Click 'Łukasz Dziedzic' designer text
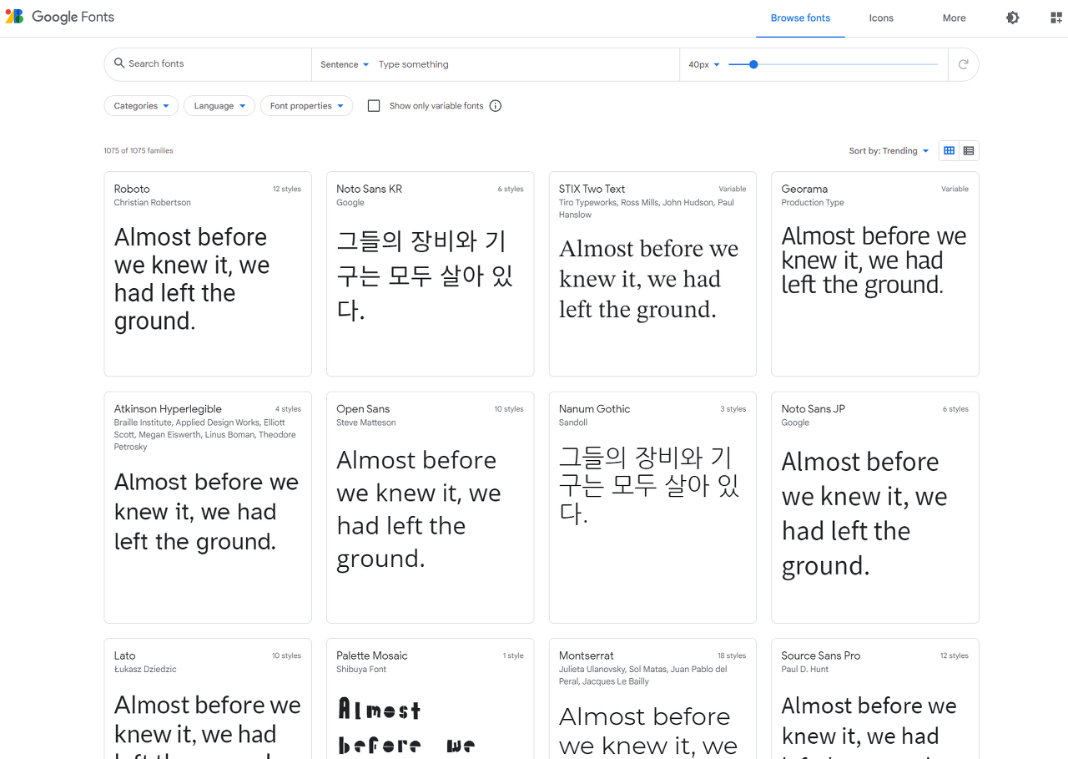The height and width of the screenshot is (759, 1068). pos(145,670)
